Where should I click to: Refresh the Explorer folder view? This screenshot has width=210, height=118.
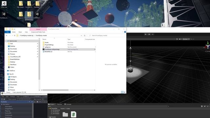pyautogui.click(x=85, y=35)
